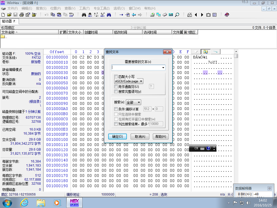The image size is (277, 208).
Task: Click the hex editor scrollbar up arrow
Action: click(x=236, y=51)
